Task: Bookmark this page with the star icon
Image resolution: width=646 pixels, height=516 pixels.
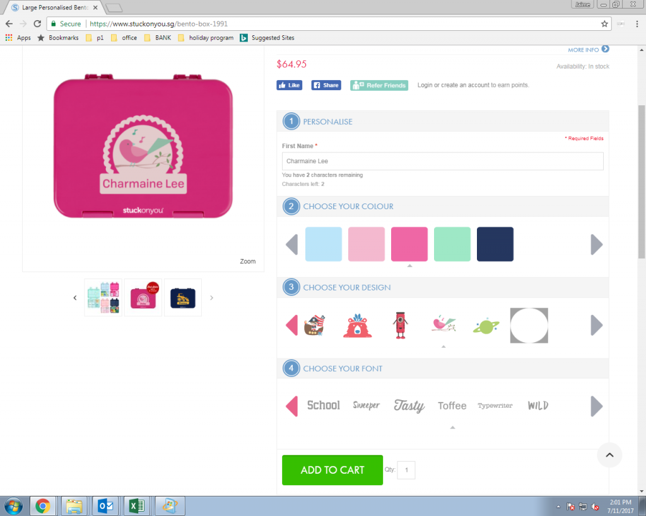Action: pyautogui.click(x=604, y=24)
